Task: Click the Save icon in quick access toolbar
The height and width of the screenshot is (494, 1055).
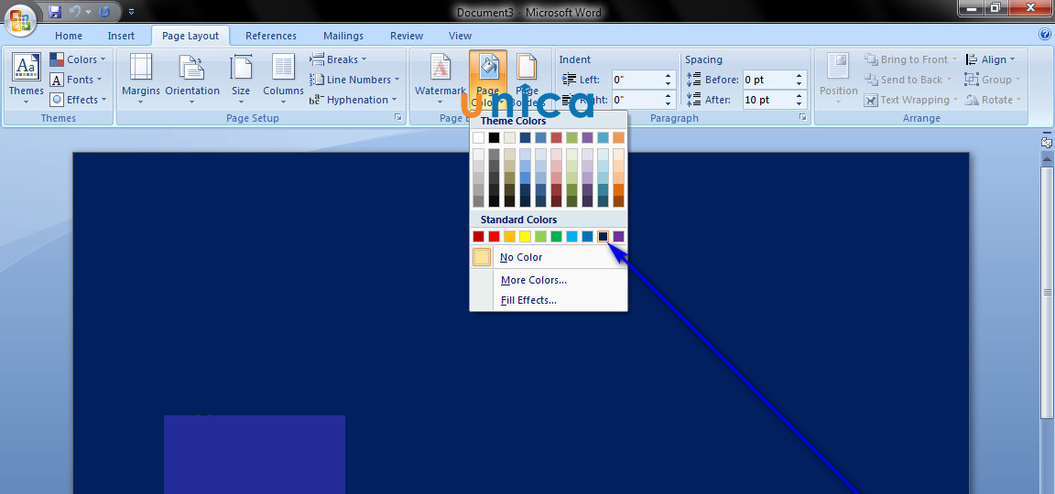Action: click(55, 12)
